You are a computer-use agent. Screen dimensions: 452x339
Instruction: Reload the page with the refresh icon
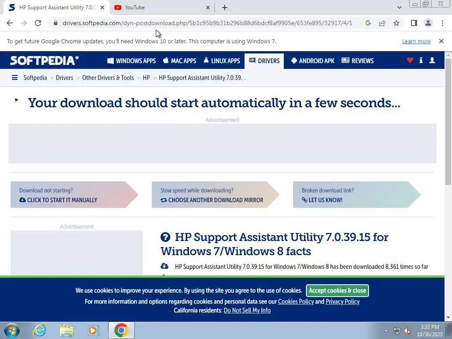38,23
